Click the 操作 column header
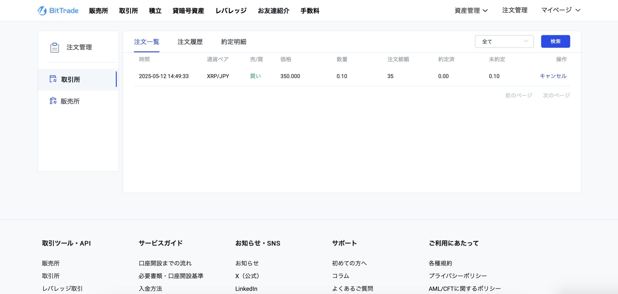 pyautogui.click(x=561, y=59)
